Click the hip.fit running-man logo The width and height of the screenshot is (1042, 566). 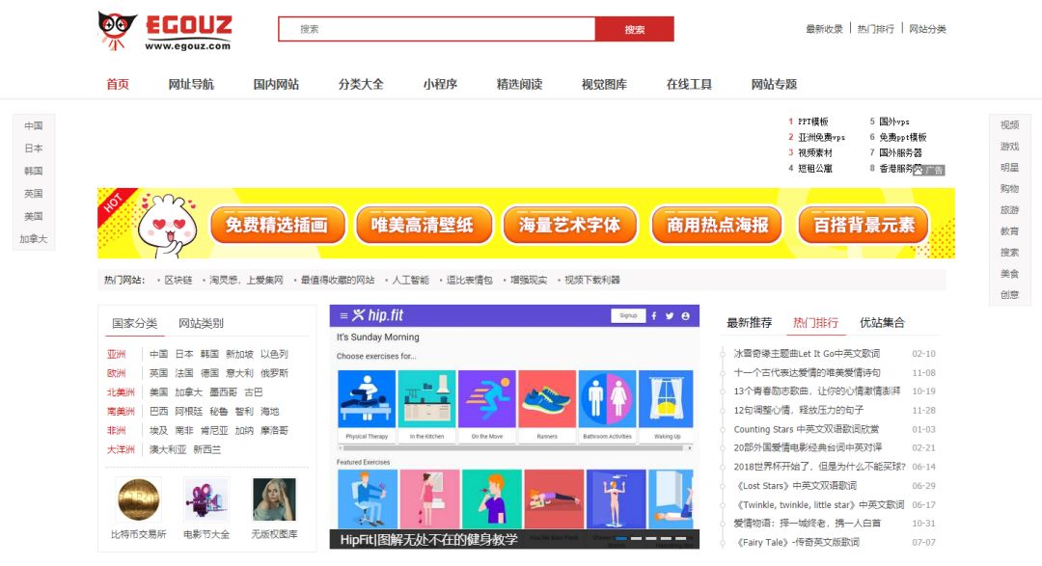point(359,315)
